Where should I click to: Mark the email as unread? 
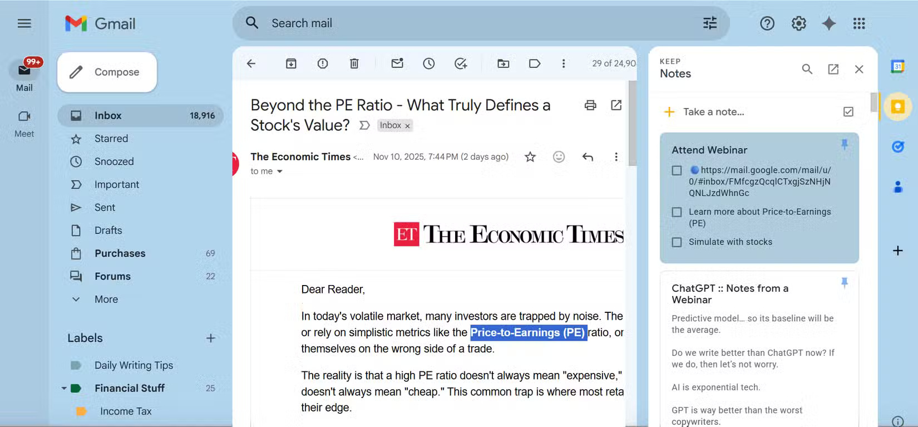[x=397, y=63]
